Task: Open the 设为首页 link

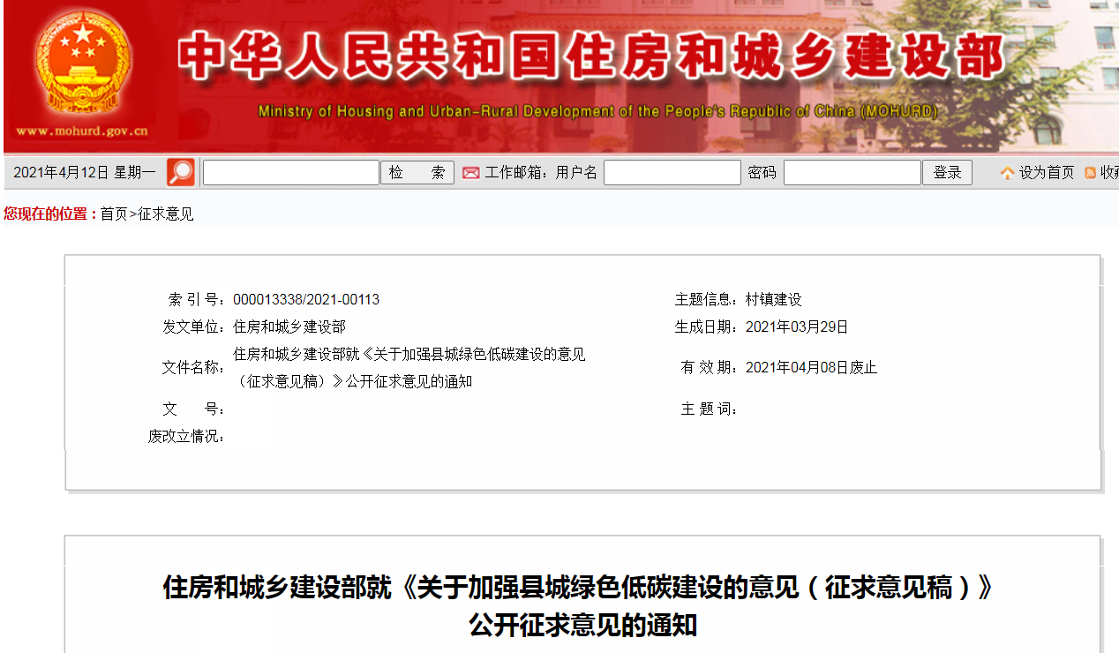Action: (1047, 173)
